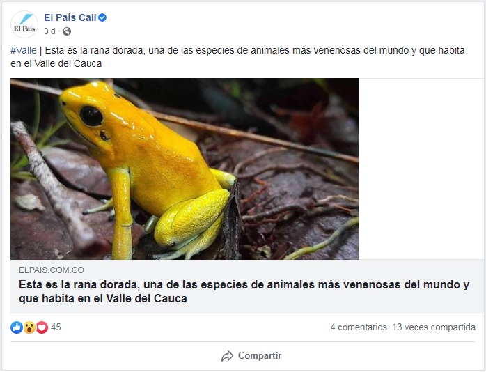View the 45 reactions count
Viewport: 486px width, 372px height.
pos(56,327)
